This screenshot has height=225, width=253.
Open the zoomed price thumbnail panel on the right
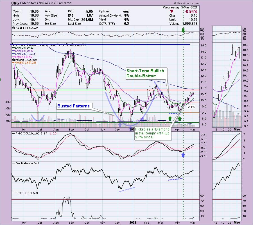(227, 85)
